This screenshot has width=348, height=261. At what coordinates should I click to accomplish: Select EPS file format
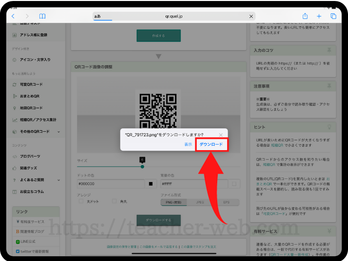click(226, 202)
